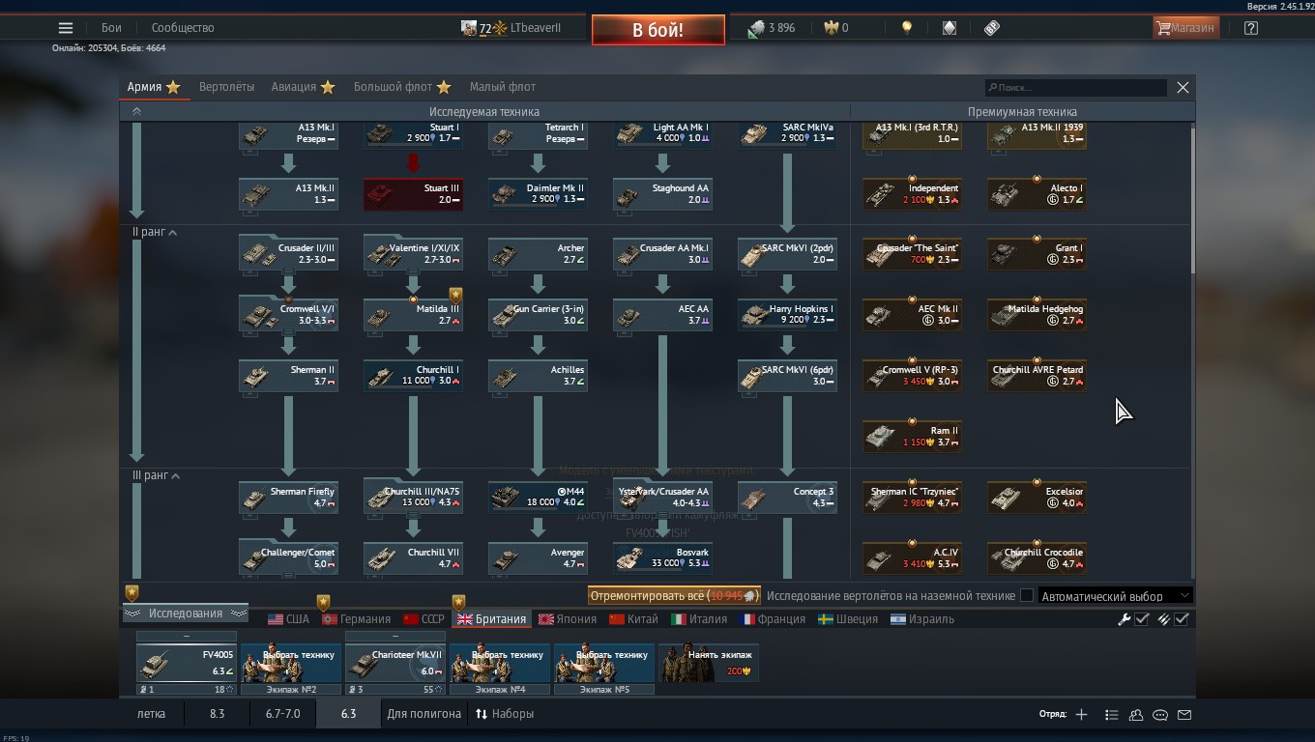The height and width of the screenshot is (742, 1315).
Task: Select the 8.3 lineup preset
Action: 217,714
